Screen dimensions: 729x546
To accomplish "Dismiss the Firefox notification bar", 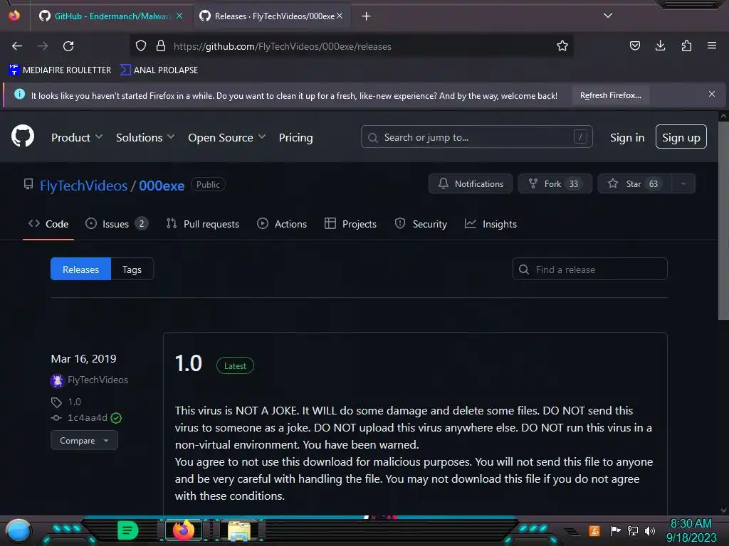I will 712,95.
